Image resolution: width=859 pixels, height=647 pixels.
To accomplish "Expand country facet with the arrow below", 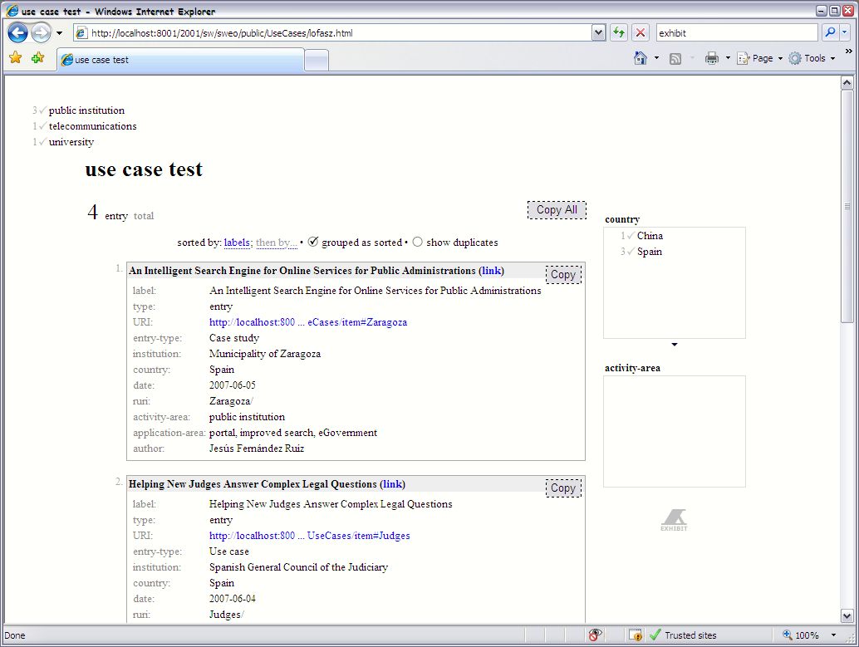I will click(x=675, y=344).
